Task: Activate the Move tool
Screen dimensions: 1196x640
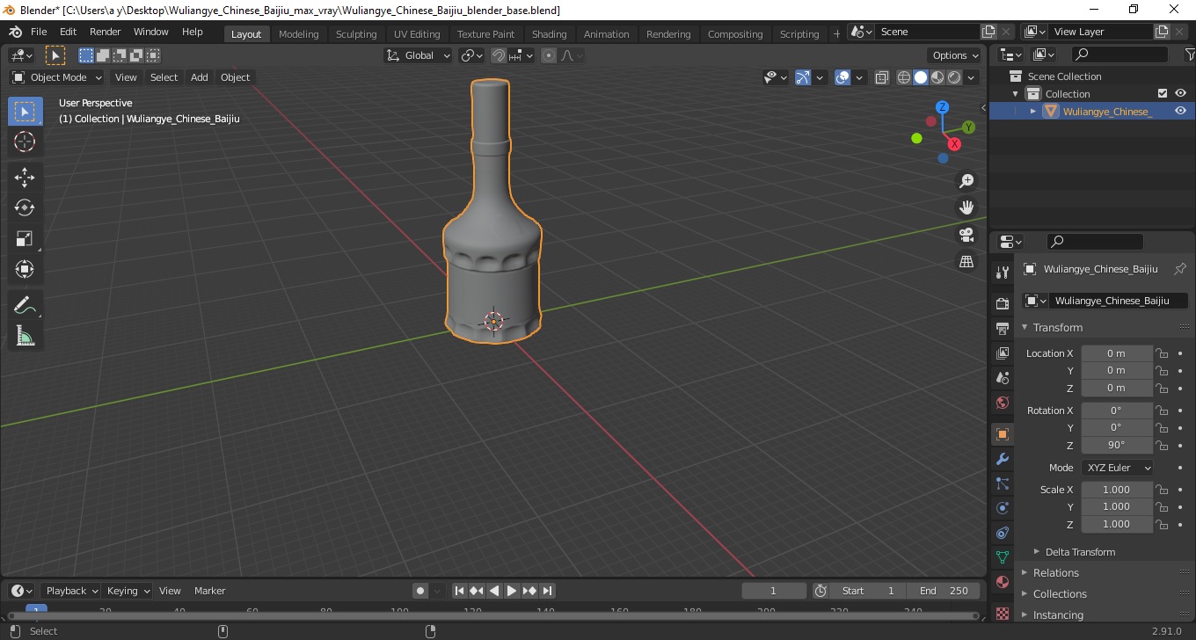Action: pos(25,177)
